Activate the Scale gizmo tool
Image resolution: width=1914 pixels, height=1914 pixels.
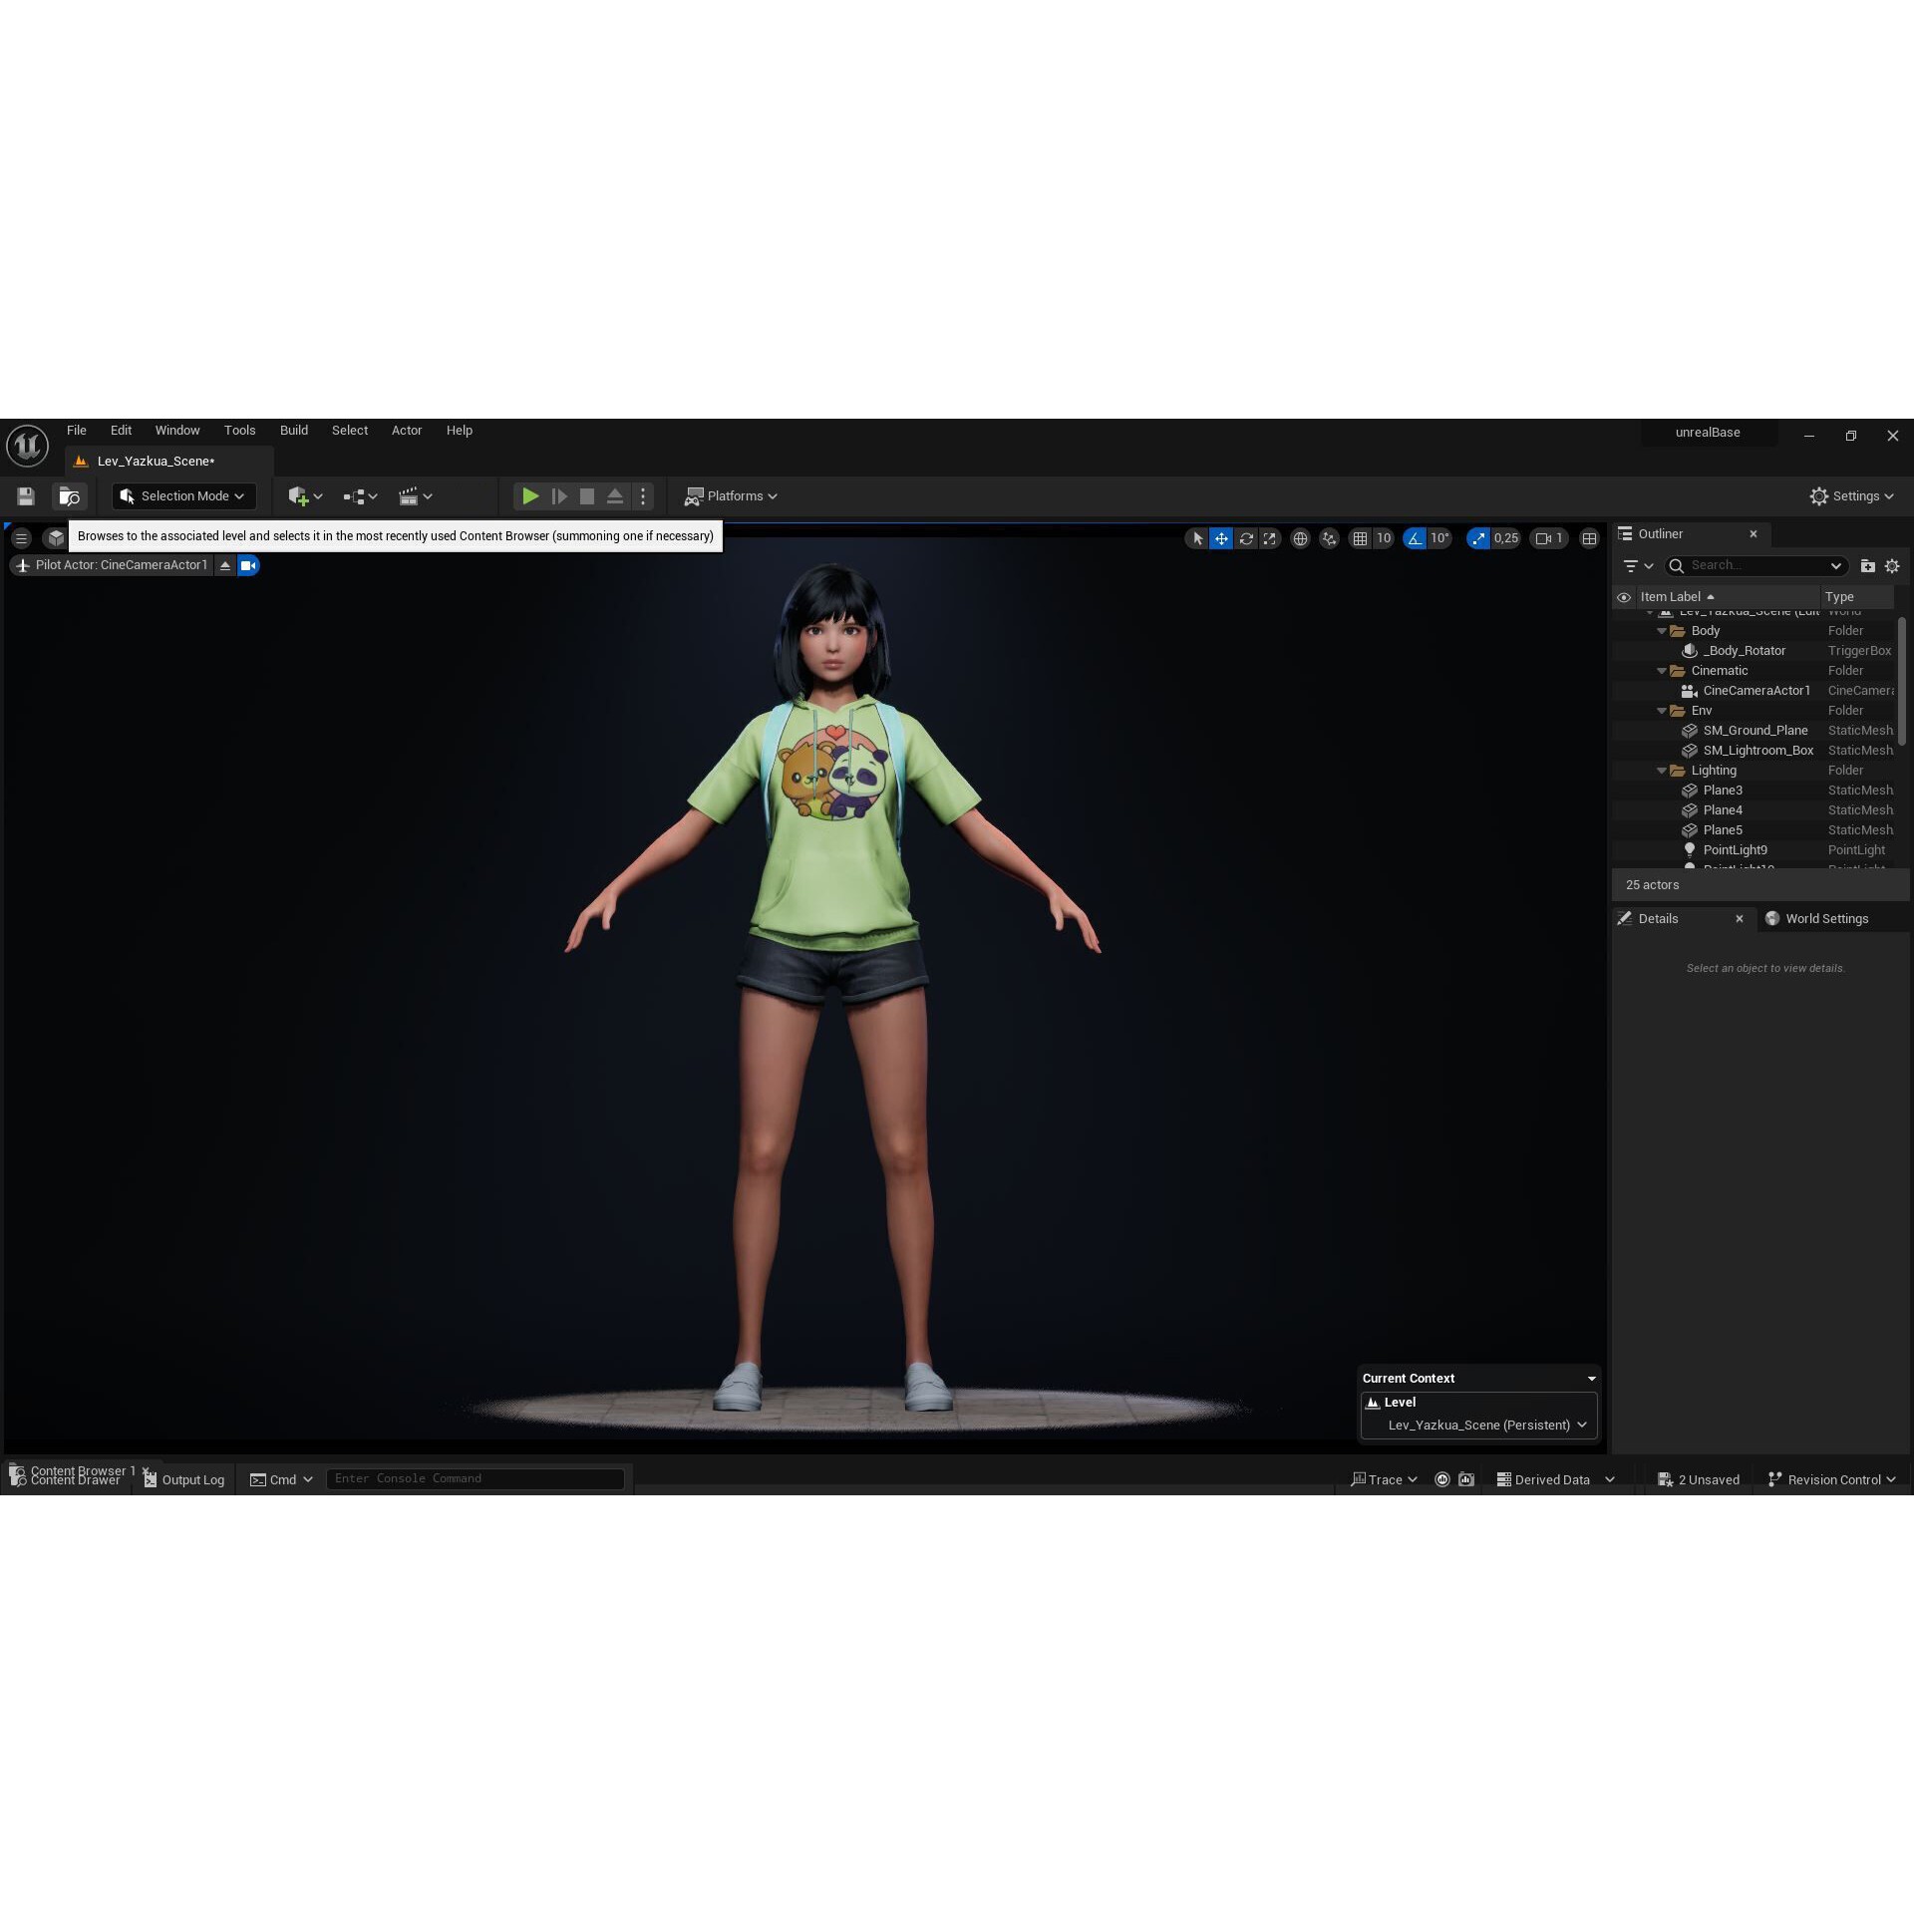coord(1269,538)
